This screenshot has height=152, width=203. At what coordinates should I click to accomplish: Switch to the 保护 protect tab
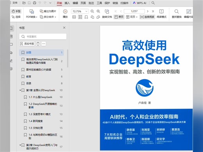coord(107,3)
